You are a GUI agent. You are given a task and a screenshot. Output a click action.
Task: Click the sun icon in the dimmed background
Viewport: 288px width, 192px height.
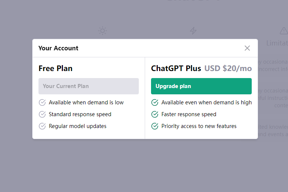pos(103,31)
